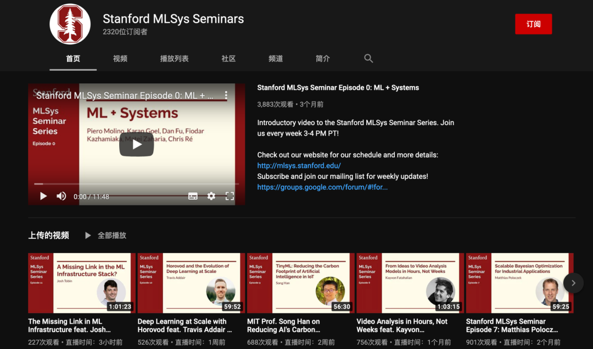Open the mlsys.stanford.edu link
Image resolution: width=593 pixels, height=349 pixels.
(x=299, y=166)
